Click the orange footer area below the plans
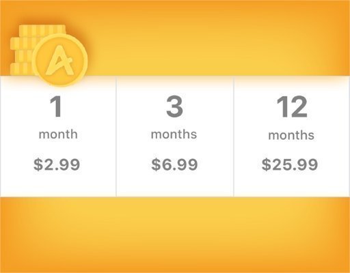This screenshot has height=273, width=350. pyautogui.click(x=175, y=235)
